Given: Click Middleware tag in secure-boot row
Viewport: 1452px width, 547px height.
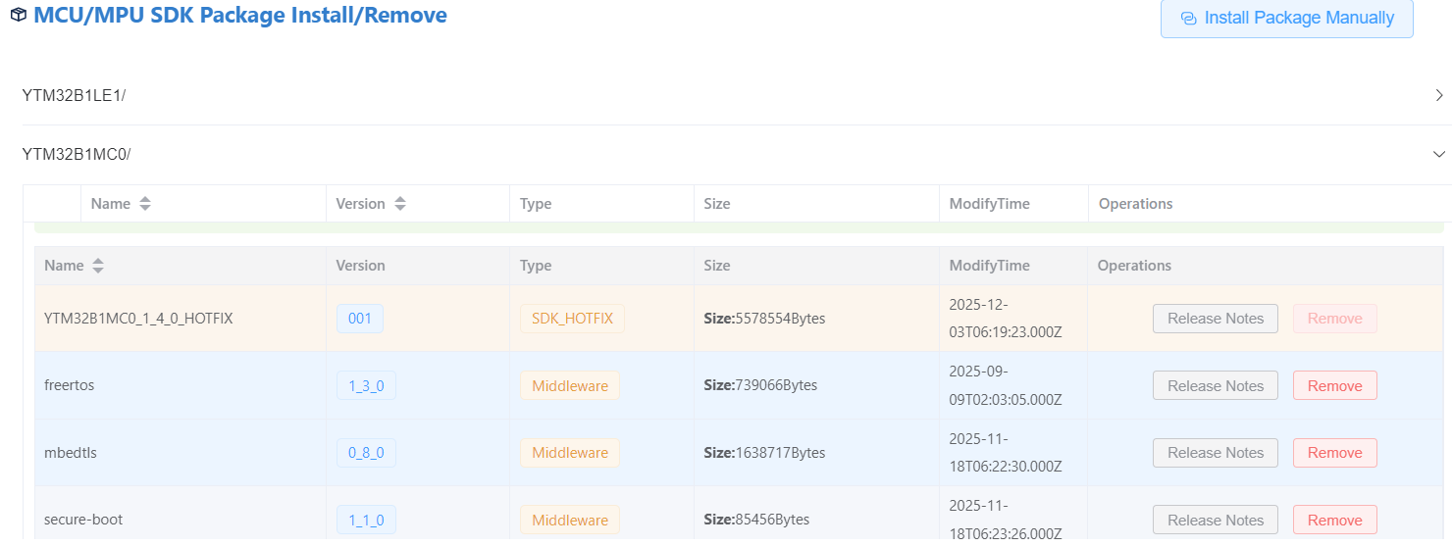Looking at the screenshot, I should coord(570,521).
